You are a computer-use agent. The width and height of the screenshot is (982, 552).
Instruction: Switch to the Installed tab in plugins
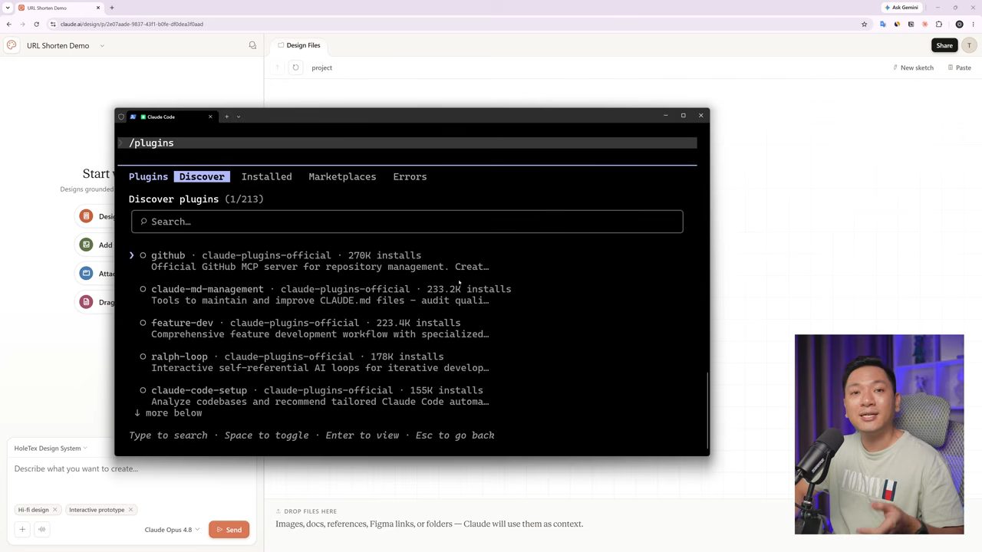266,176
